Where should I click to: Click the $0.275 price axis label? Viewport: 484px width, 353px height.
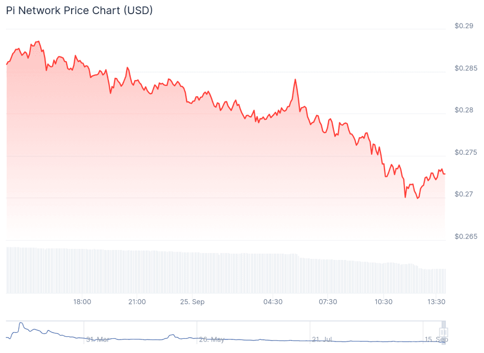pos(466,152)
